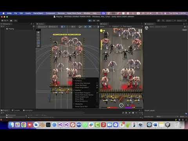Select the Resources folder in Project panel
Screen dimensions: 188x141
(11, 115)
